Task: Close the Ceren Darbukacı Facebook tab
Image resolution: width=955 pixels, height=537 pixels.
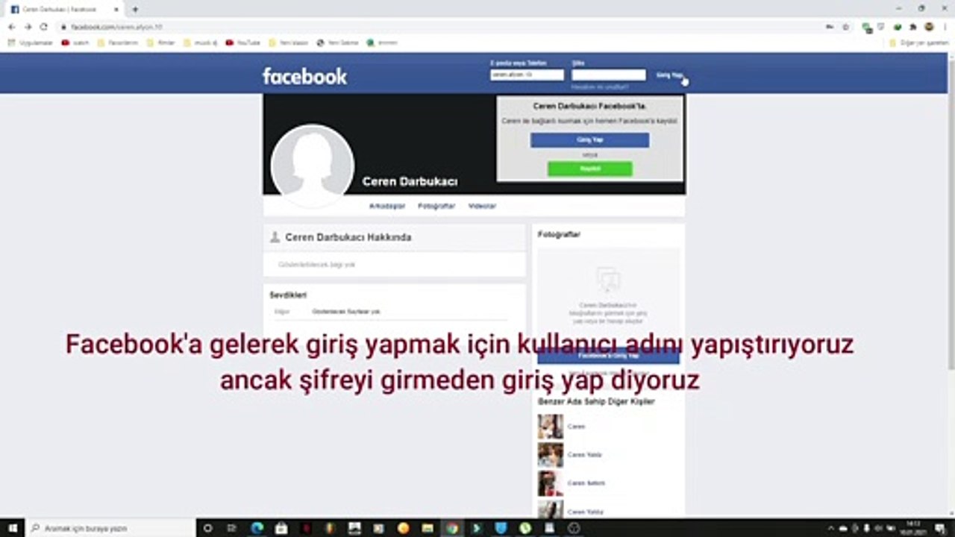Action: point(116,9)
